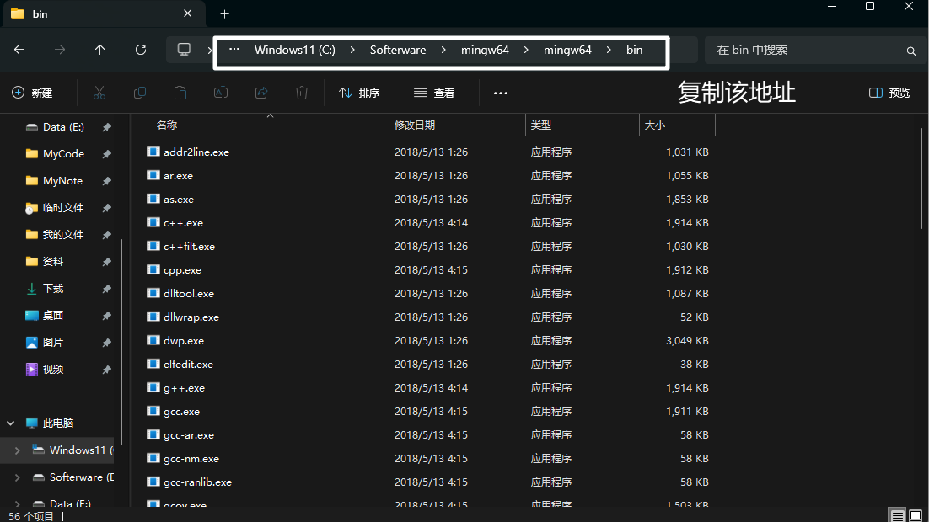This screenshot has height=522, width=929.
Task: Expand the Windows11 drive tree node
Action: pos(17,450)
